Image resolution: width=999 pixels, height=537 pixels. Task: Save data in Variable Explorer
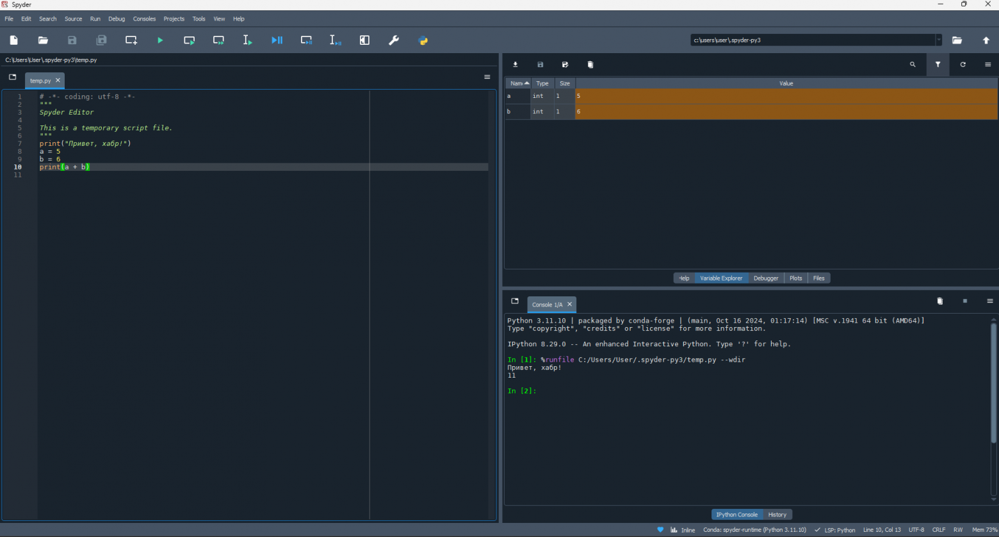pos(540,65)
